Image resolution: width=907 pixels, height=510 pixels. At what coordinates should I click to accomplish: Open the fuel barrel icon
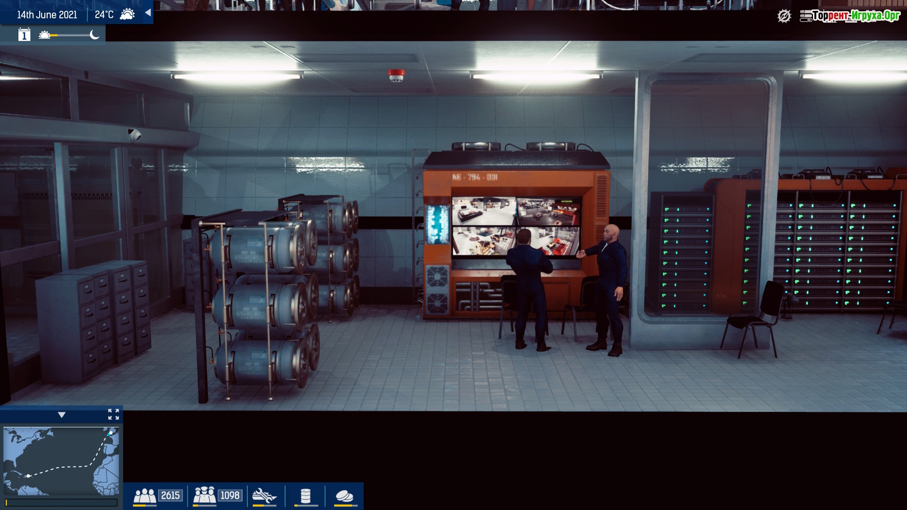pos(306,496)
